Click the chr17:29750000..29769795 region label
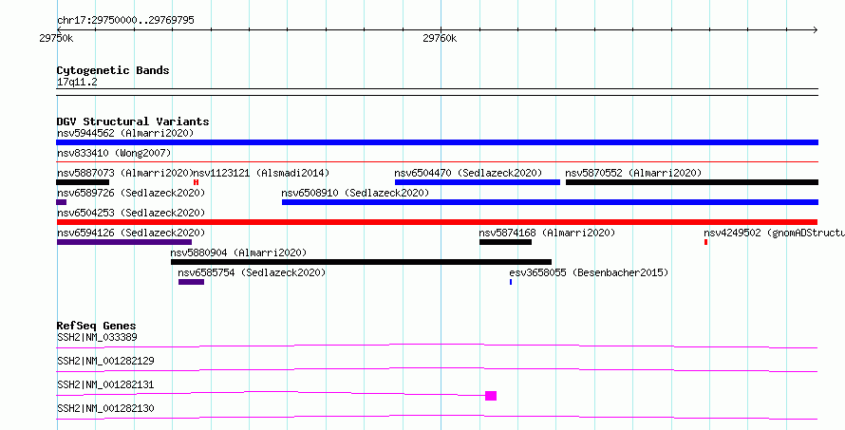This screenshot has height=430, width=845. click(x=125, y=21)
